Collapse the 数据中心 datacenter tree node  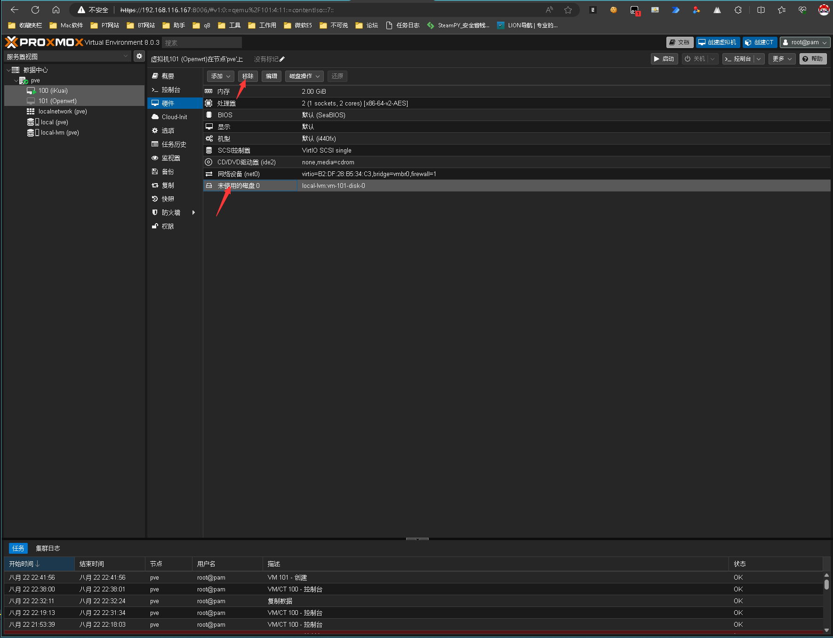coord(8,70)
